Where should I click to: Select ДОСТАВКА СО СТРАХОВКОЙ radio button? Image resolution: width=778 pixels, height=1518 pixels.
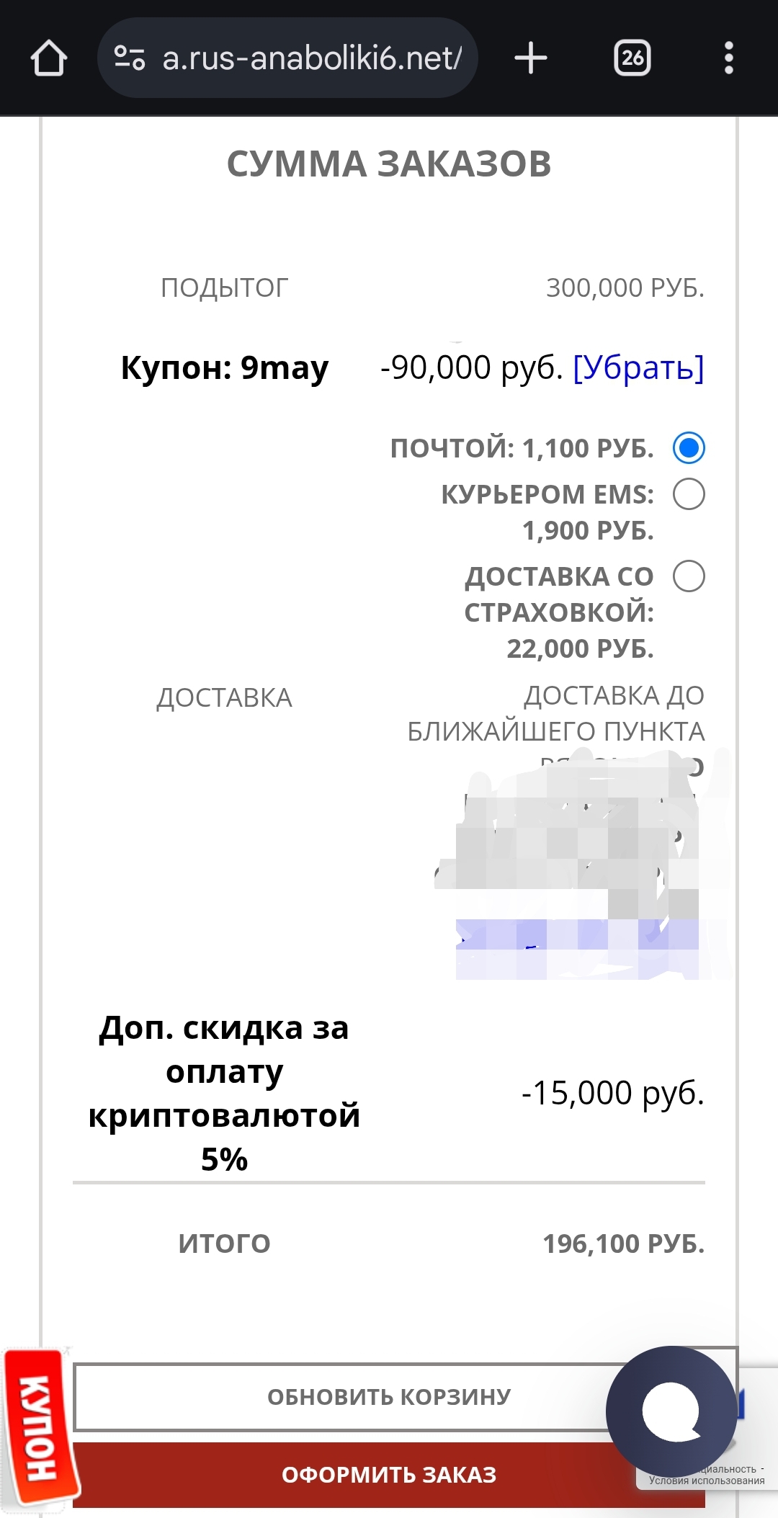689,576
